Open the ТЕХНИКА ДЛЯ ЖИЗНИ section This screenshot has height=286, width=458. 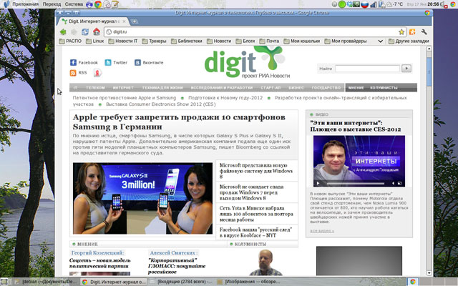pos(162,87)
